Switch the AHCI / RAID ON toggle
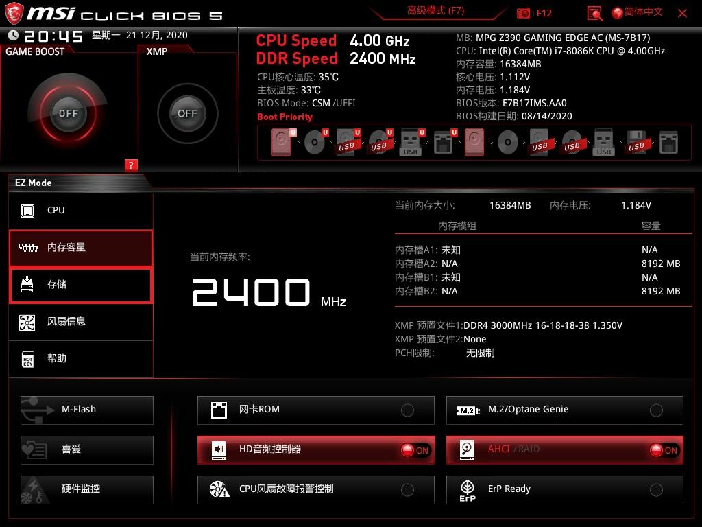 664,450
